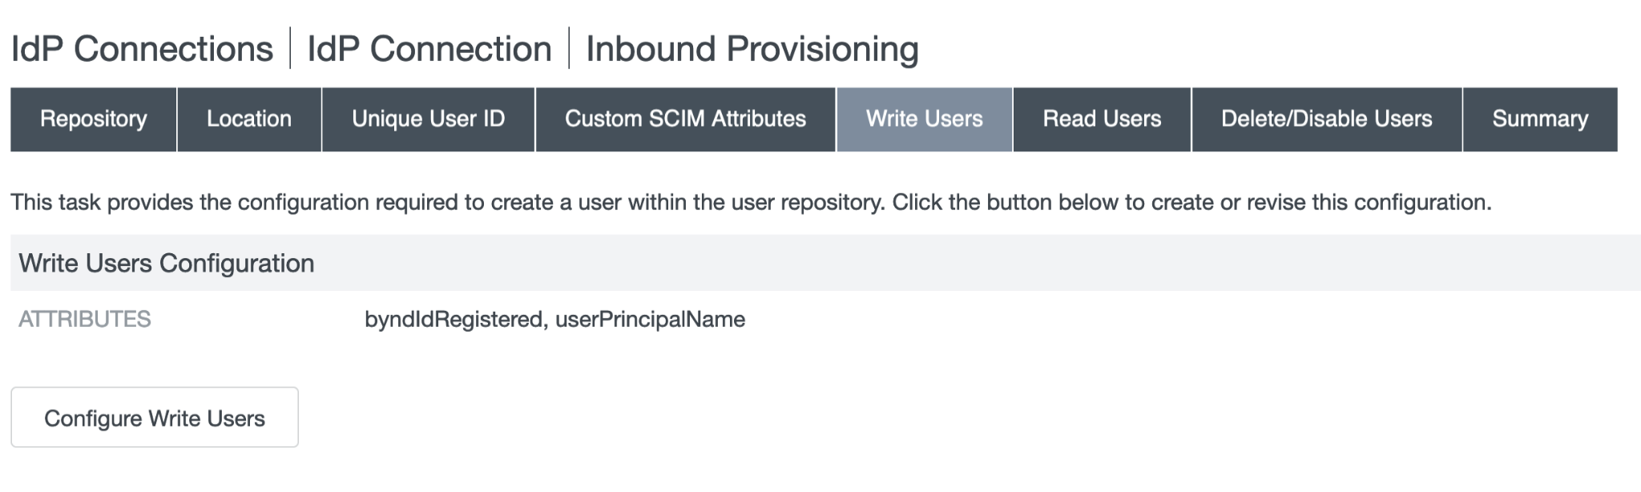View the Summary tab
This screenshot has width=1641, height=492.
pos(1539,119)
